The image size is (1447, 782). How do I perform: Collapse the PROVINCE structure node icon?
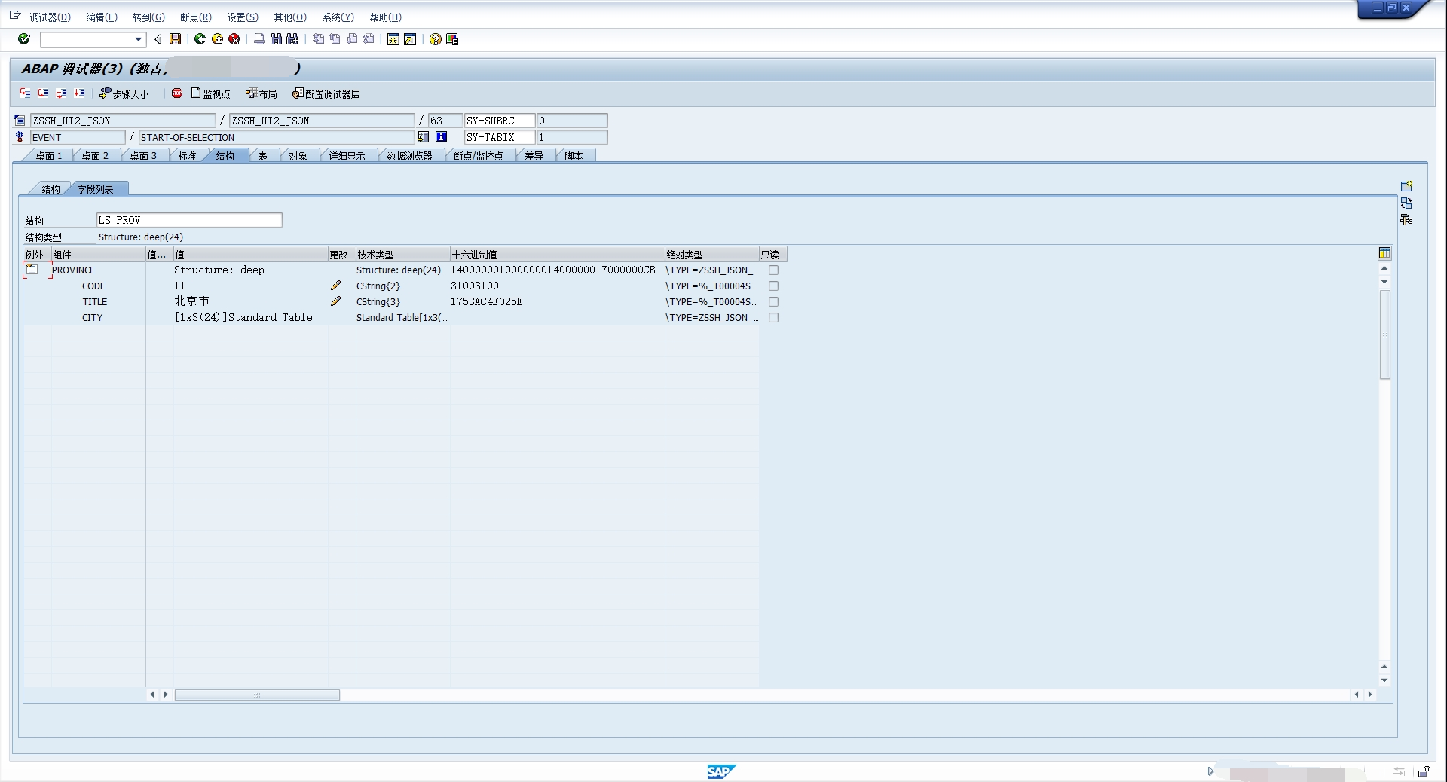point(32,269)
